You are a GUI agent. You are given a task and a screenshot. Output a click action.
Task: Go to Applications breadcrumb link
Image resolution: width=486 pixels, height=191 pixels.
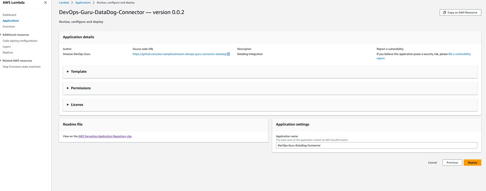pos(83,2)
